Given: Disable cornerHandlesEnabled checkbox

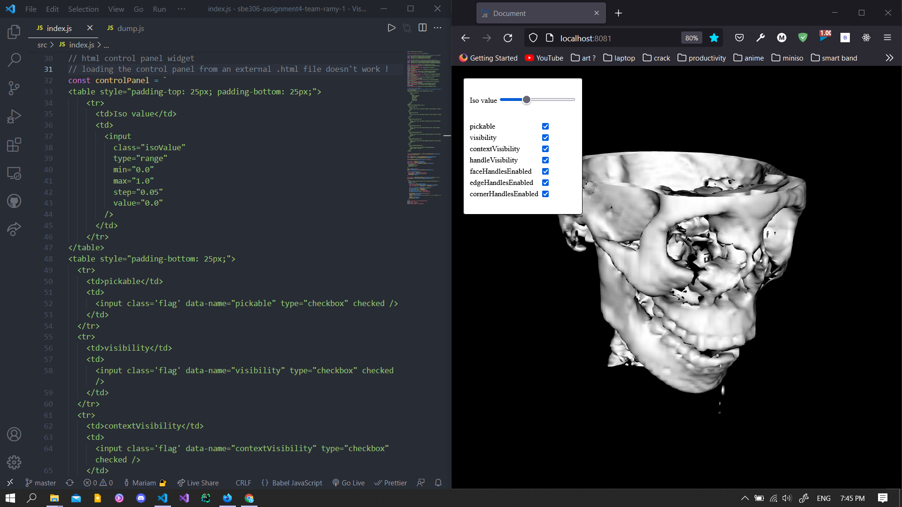Looking at the screenshot, I should click(x=545, y=194).
